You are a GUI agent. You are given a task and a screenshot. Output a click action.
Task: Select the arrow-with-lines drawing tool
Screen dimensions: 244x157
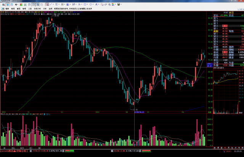coord(74,4)
